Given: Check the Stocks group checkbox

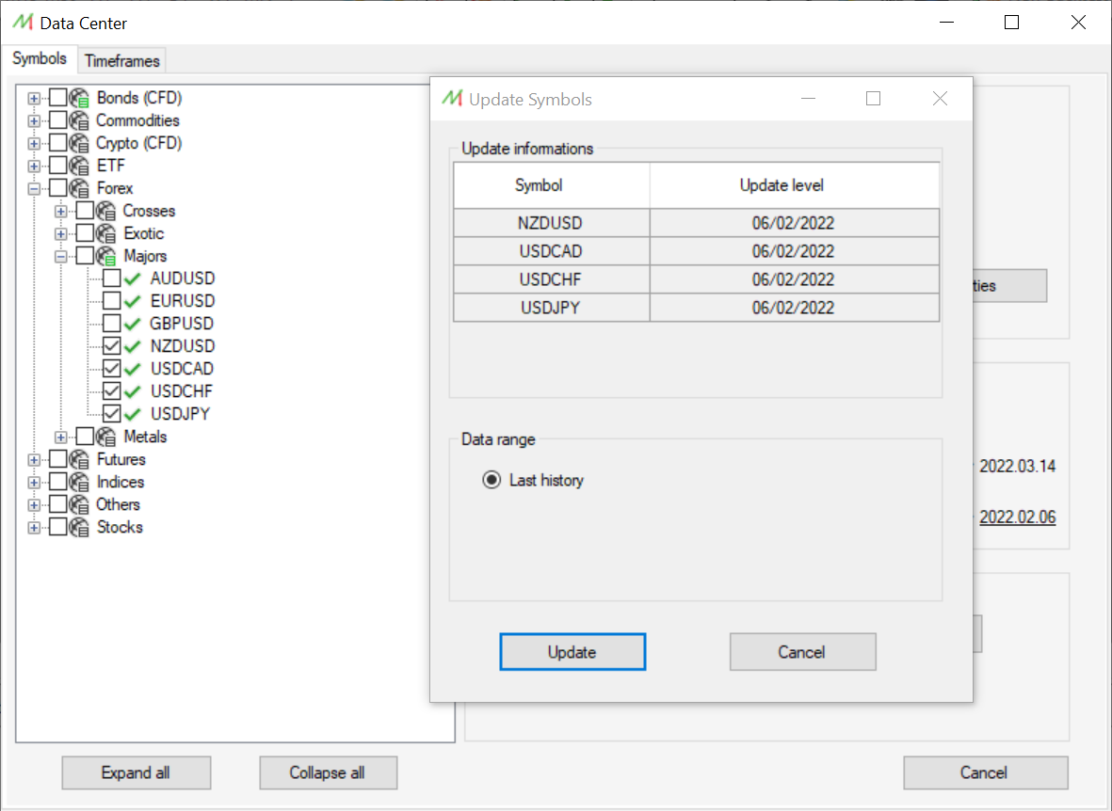Looking at the screenshot, I should point(58,528).
